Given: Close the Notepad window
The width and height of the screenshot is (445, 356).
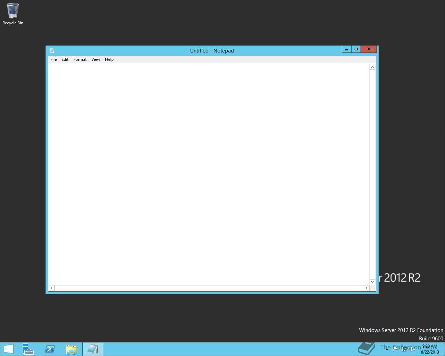Looking at the screenshot, I should click(369, 49).
